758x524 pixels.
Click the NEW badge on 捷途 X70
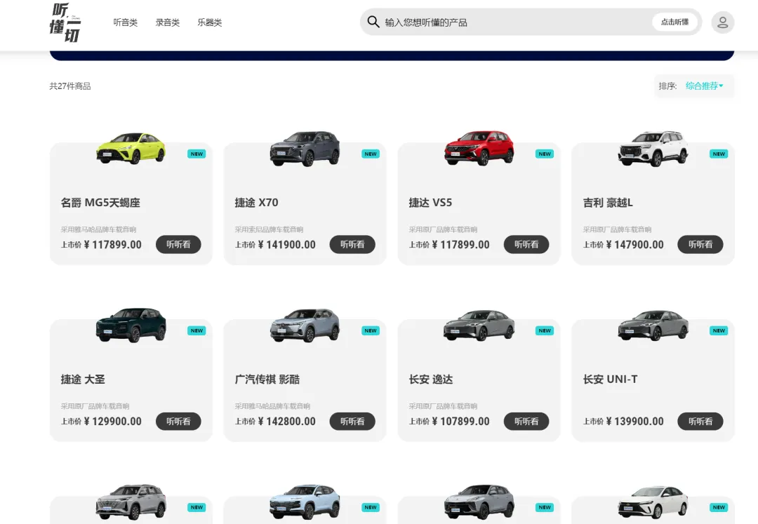coord(371,154)
